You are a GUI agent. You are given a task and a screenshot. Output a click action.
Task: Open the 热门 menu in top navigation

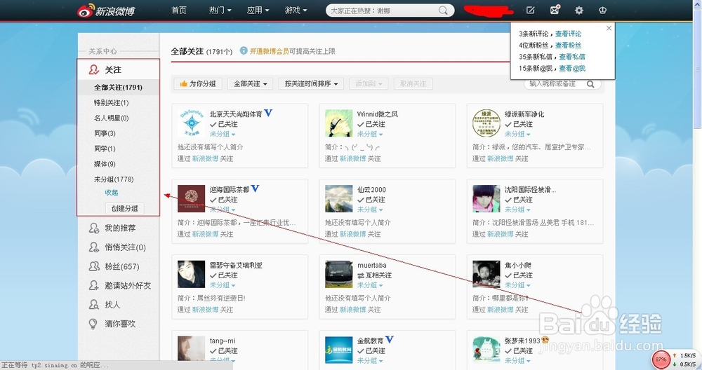(x=220, y=11)
